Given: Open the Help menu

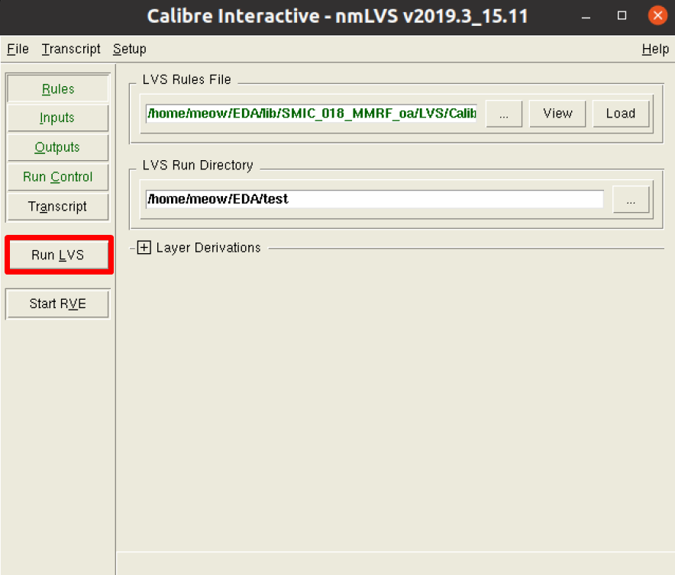Looking at the screenshot, I should [655, 49].
